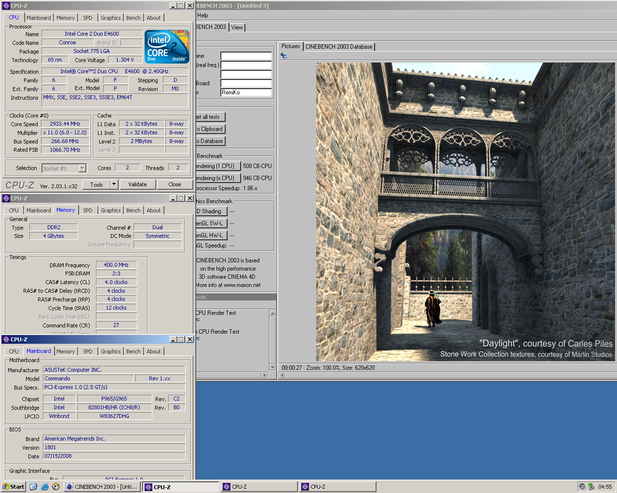Click the title bar icon of the CPU-Z Mainboard window
This screenshot has height=493, width=617.
[6, 339]
